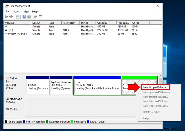Select the CD-ROM 0 DVD (F:) label panel
This screenshot has height=132, width=185.
[15, 106]
